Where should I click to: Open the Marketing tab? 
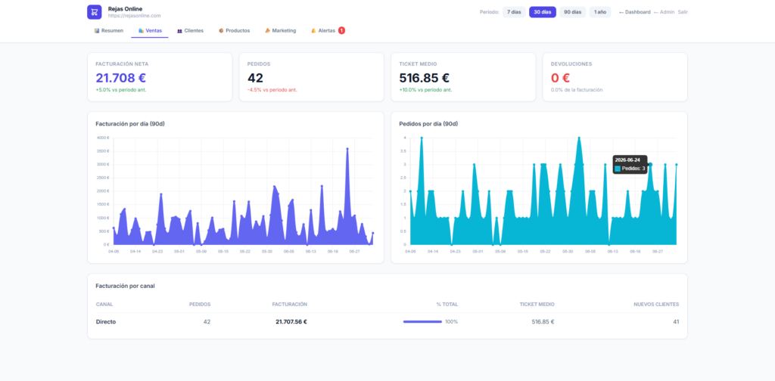pyautogui.click(x=280, y=30)
